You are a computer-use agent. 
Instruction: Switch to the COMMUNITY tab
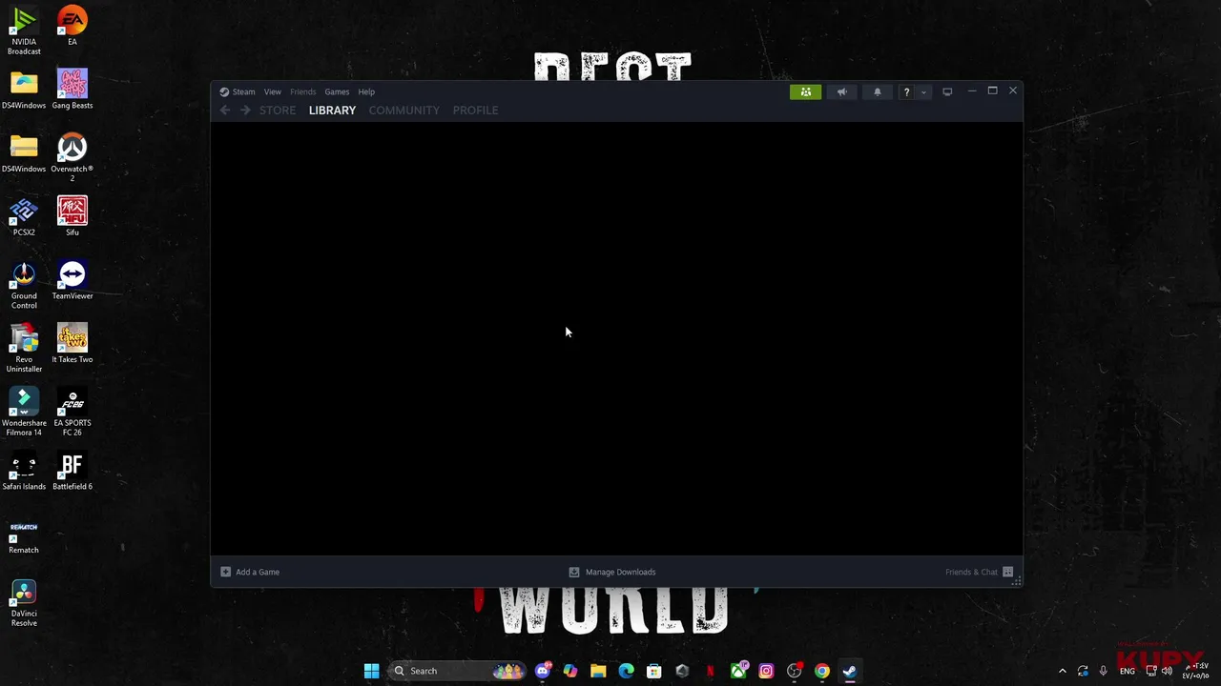point(404,111)
